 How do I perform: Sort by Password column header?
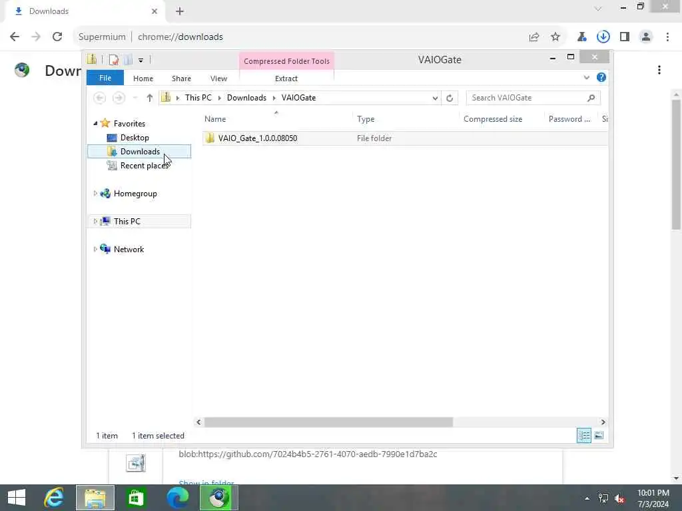pos(569,119)
